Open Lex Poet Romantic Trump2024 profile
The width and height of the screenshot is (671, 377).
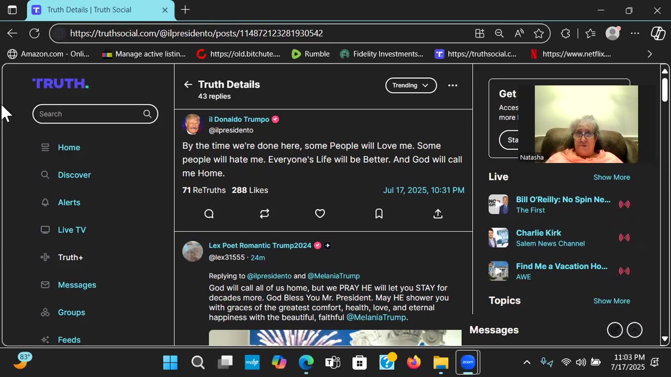pos(260,246)
